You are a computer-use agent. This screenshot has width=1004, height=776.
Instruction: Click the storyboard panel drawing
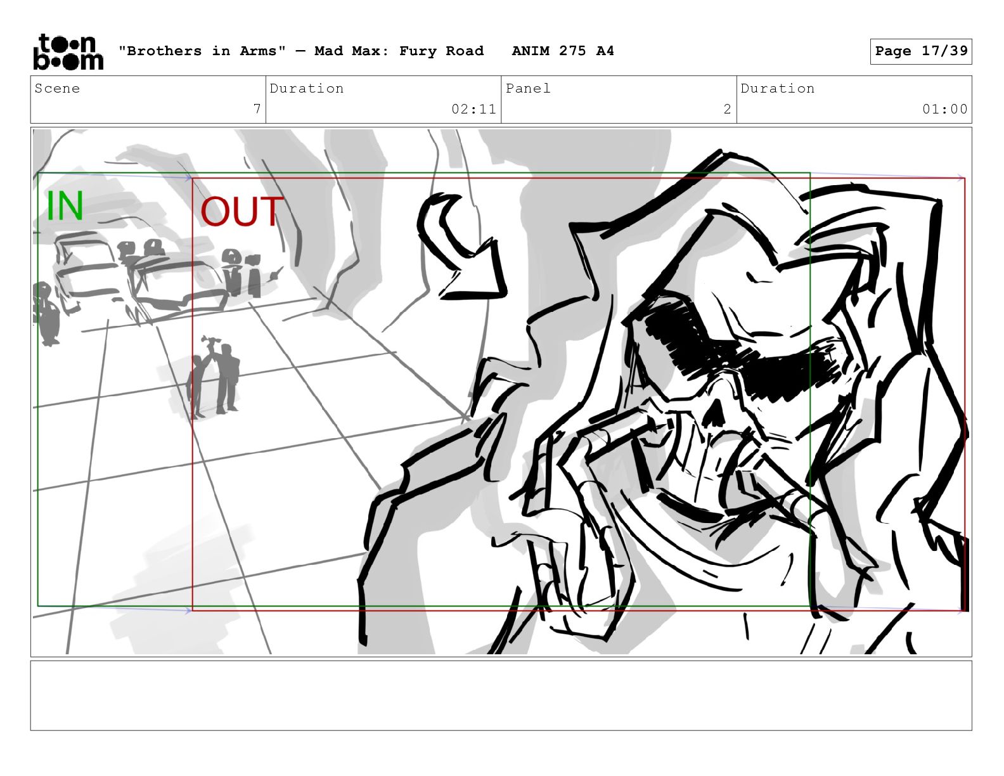[501, 392]
